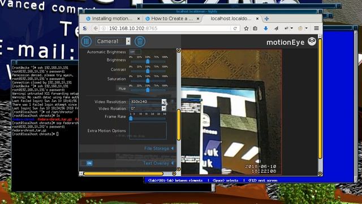
Task: Open downloads with the blue arrow icon
Action: (x=266, y=28)
